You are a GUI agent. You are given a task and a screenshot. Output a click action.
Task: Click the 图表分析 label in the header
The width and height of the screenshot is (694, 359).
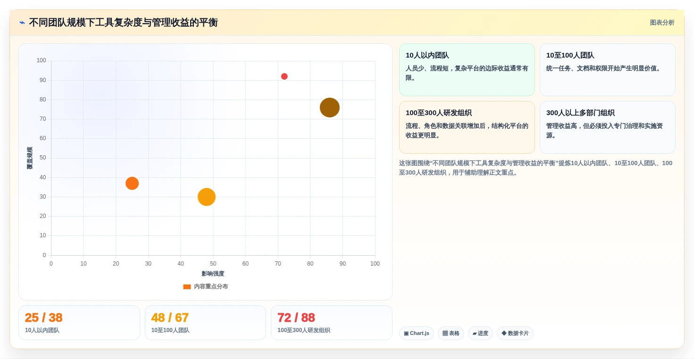click(x=662, y=23)
